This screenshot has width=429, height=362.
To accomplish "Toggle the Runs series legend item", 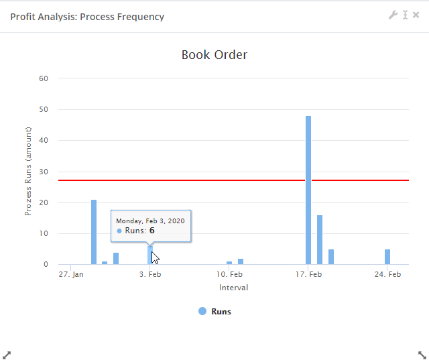I will tap(214, 311).
